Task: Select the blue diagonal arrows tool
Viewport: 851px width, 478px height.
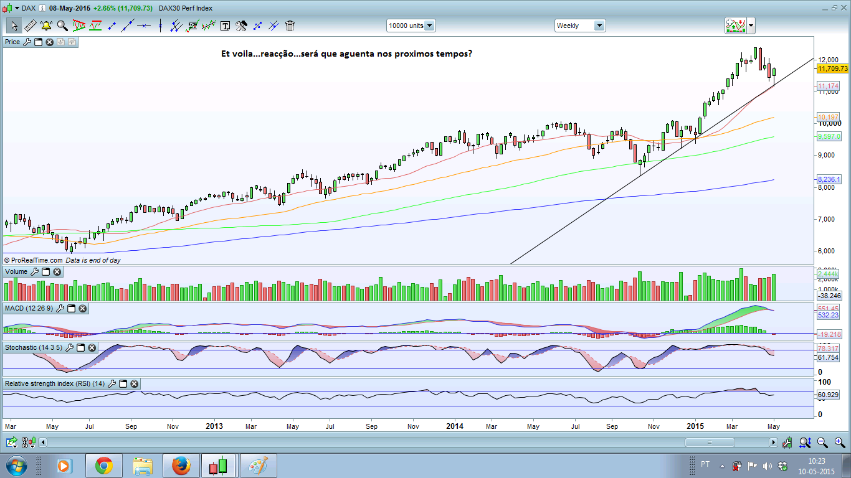Action: click(257, 26)
